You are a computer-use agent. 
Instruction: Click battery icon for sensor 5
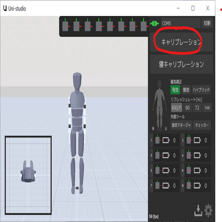(166, 170)
